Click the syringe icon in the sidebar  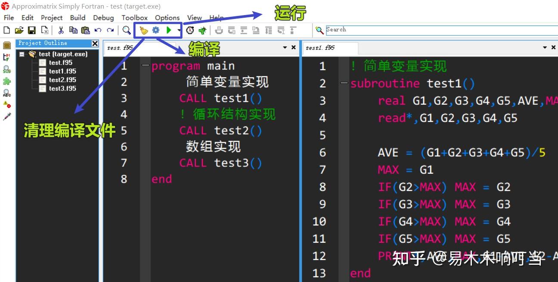pos(6,116)
